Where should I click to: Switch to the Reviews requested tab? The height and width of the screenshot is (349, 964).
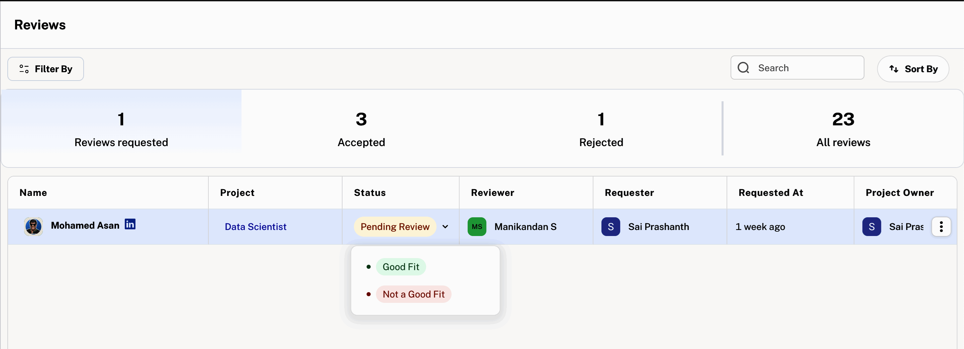[121, 128]
